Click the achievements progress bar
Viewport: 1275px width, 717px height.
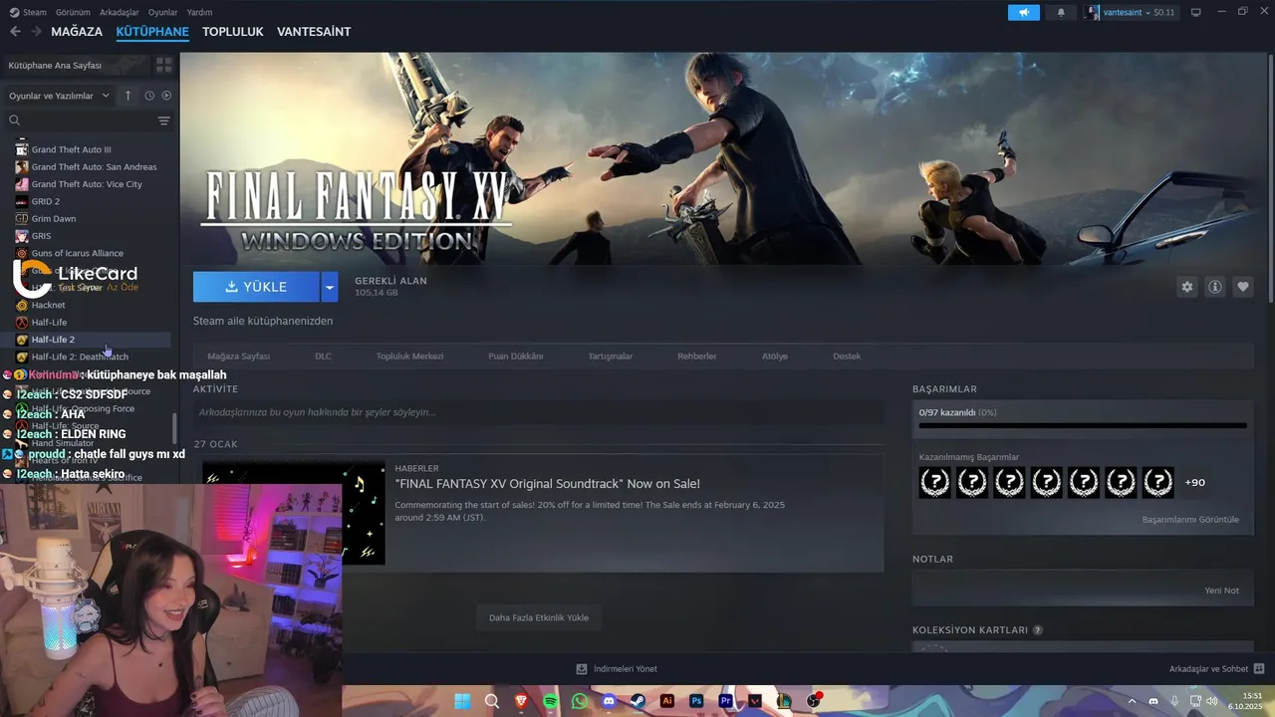[x=1083, y=425]
